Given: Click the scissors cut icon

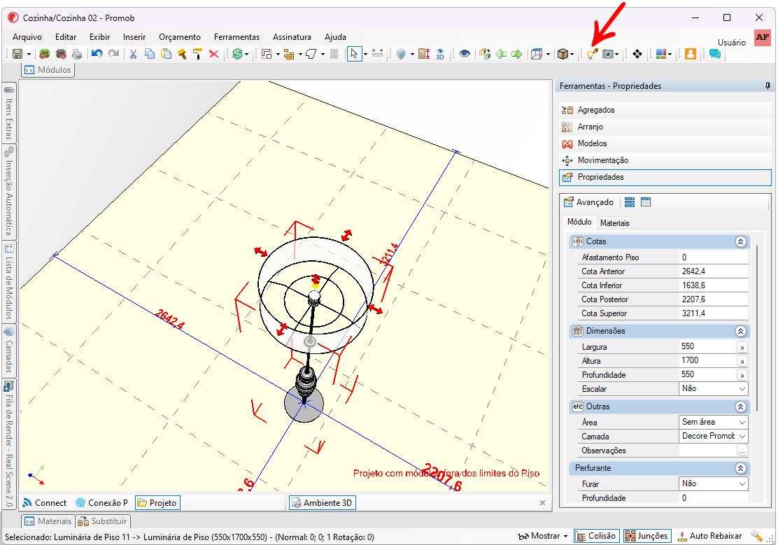Looking at the screenshot, I should click(133, 54).
